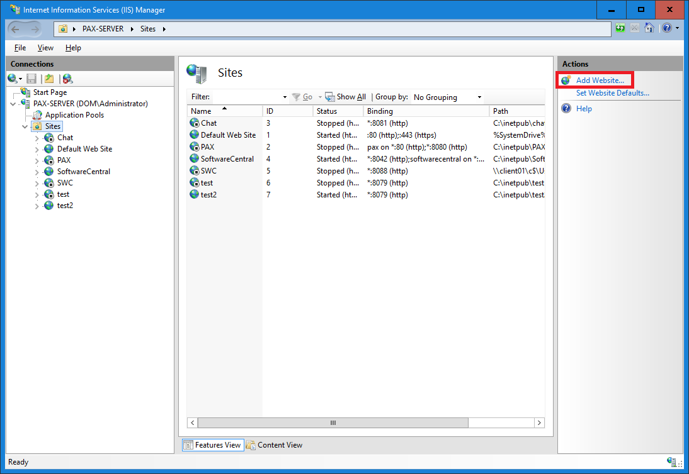Click Set Website Defaults link
Viewport: 689px width, 474px height.
(612, 93)
